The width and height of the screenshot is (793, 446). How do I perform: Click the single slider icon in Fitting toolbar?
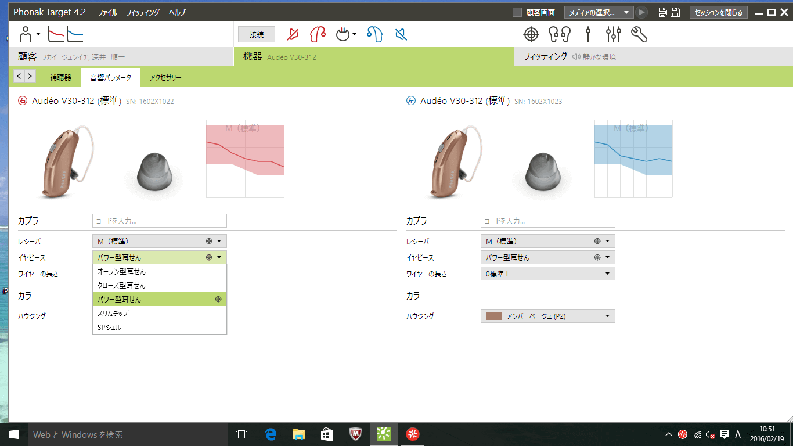click(x=588, y=35)
